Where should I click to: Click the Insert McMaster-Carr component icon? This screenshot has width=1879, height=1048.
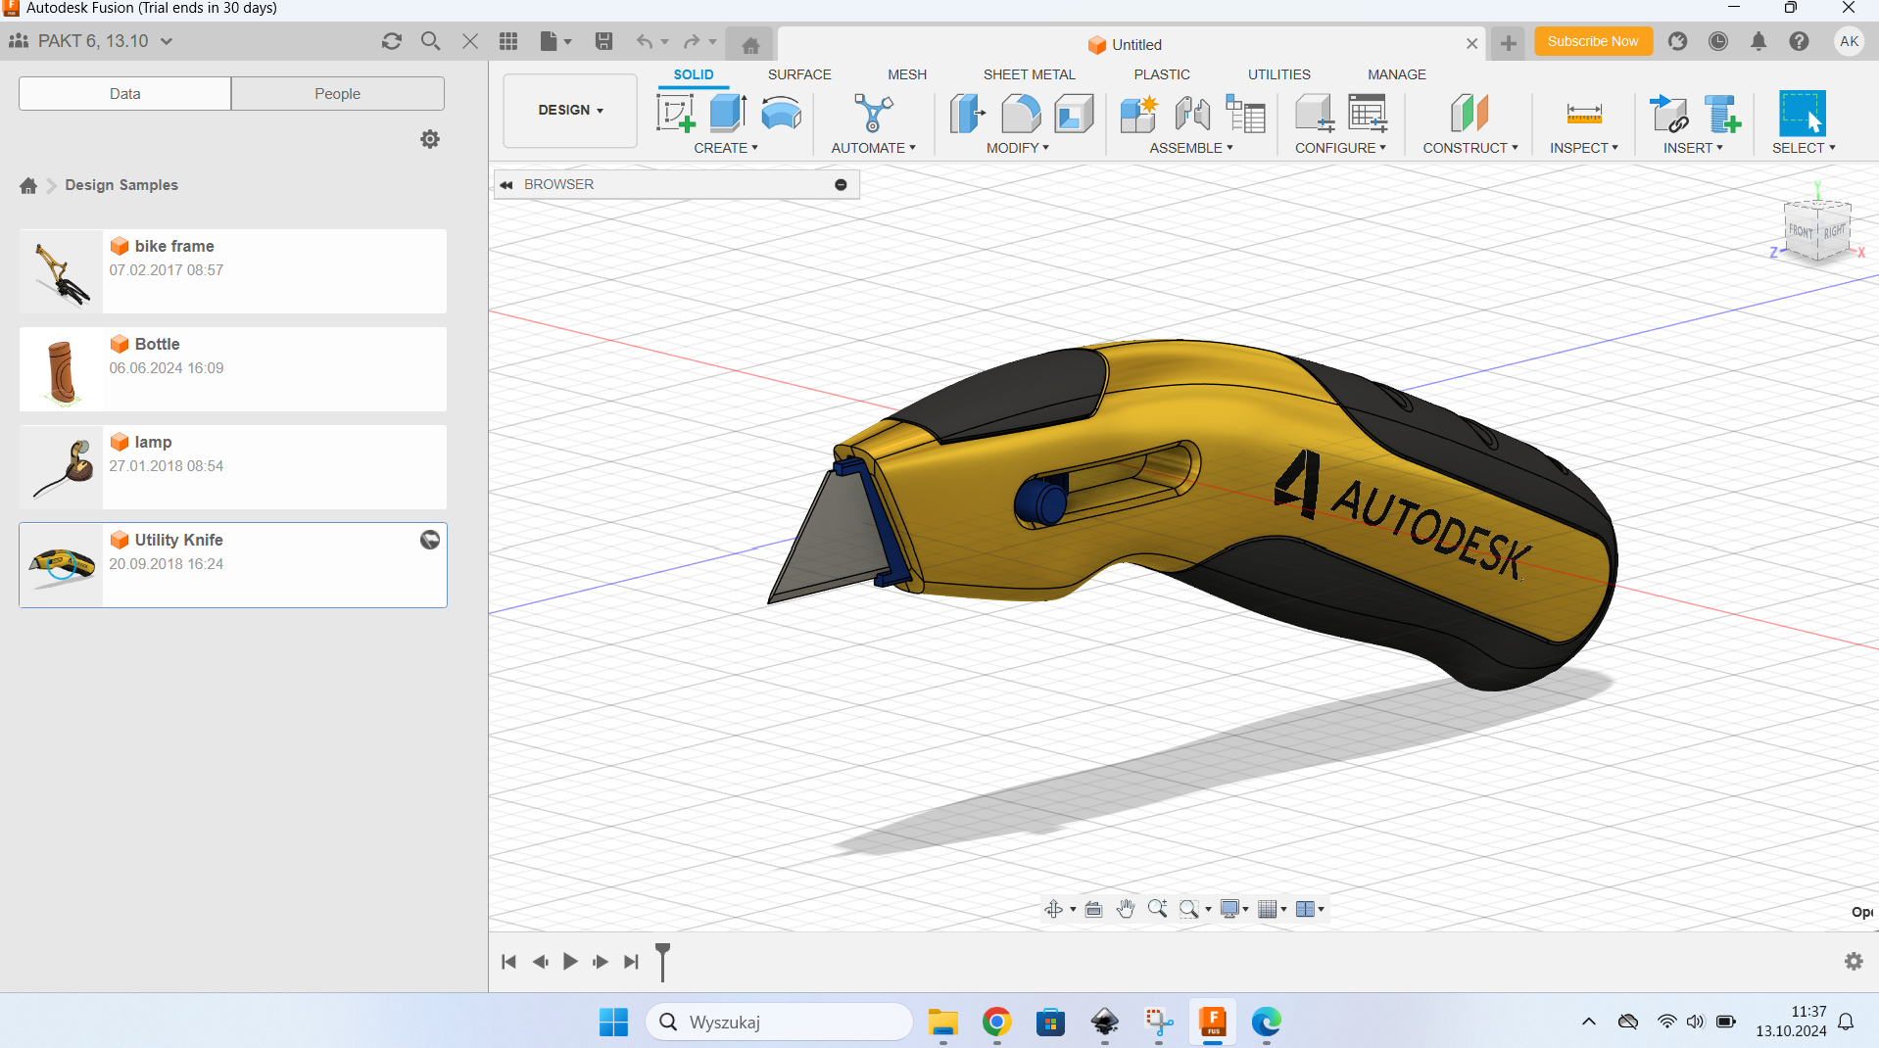[1722, 114]
